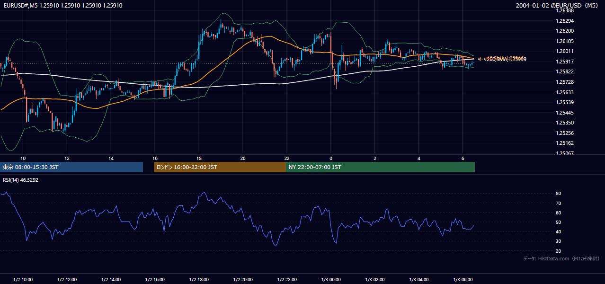Screen dimensions: 605x284
Task: Click the RSI scale value 30
Action: [x=558, y=241]
